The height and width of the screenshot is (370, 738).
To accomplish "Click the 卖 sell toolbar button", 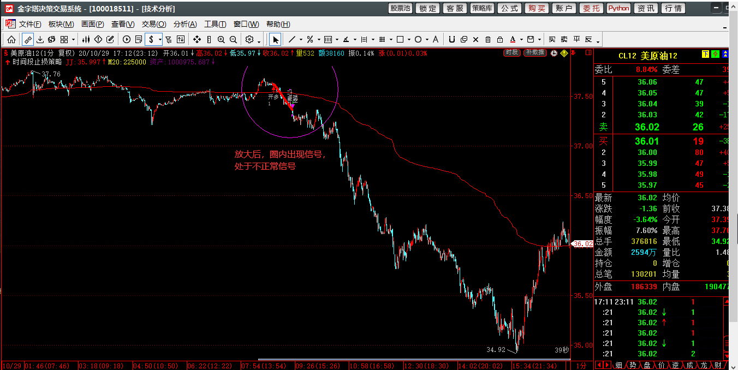I will click(564, 39).
